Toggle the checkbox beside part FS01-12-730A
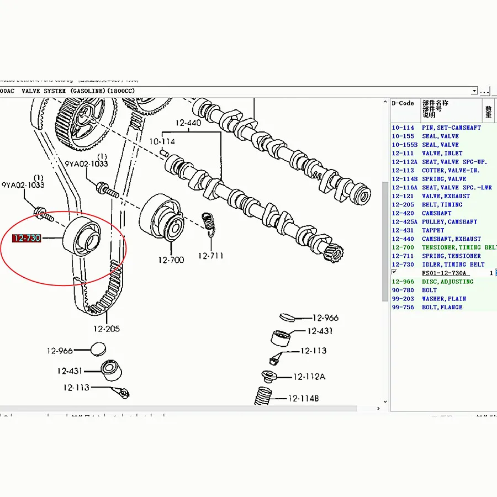This screenshot has height=497, width=497. click(x=394, y=272)
